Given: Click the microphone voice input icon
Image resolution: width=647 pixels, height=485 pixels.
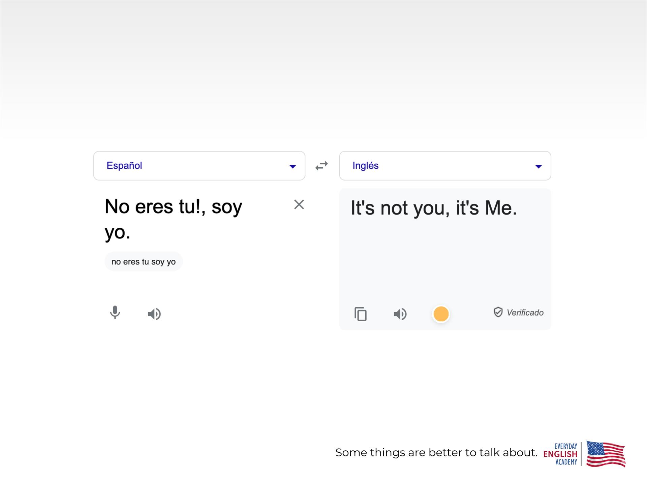Looking at the screenshot, I should (x=115, y=313).
